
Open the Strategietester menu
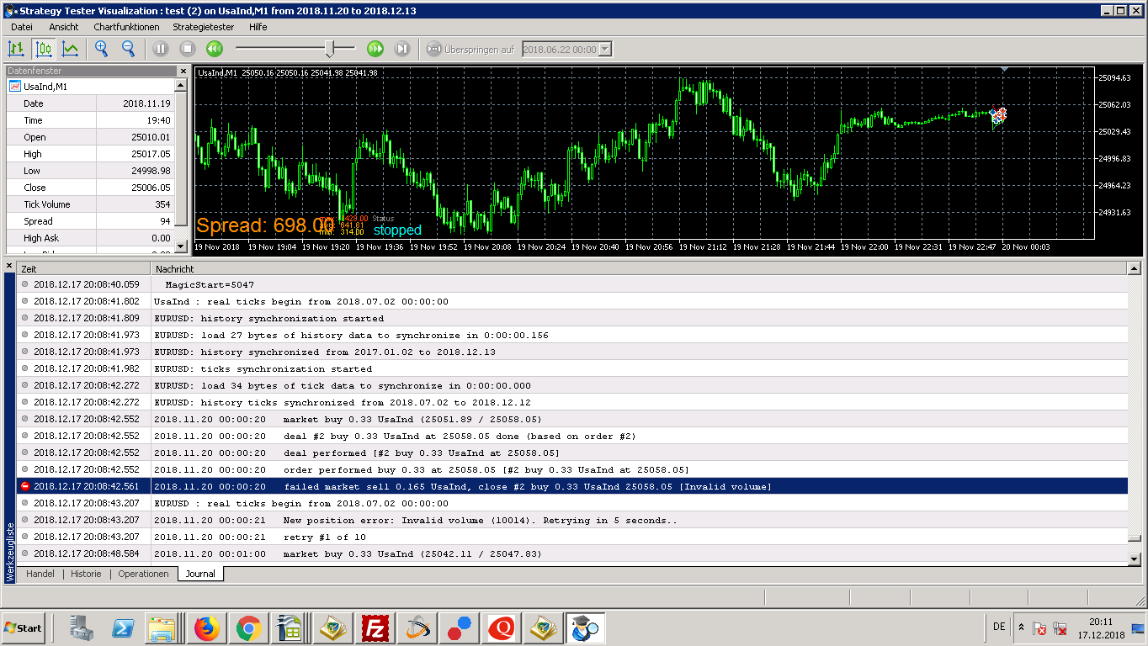203,27
